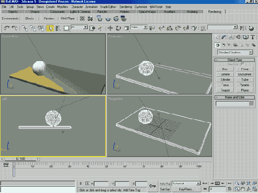
Task: Toggle the Set Key mode button
Action: (165, 189)
